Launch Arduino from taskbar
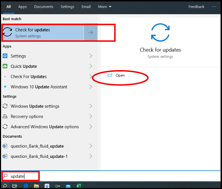The image size is (222, 189). coord(57,186)
